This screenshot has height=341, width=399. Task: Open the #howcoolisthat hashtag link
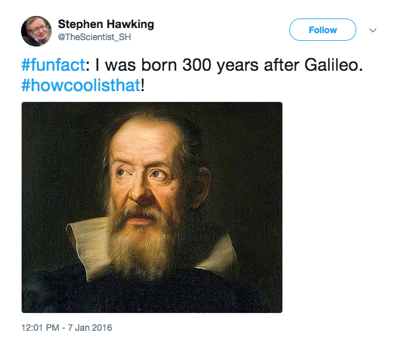(x=81, y=85)
